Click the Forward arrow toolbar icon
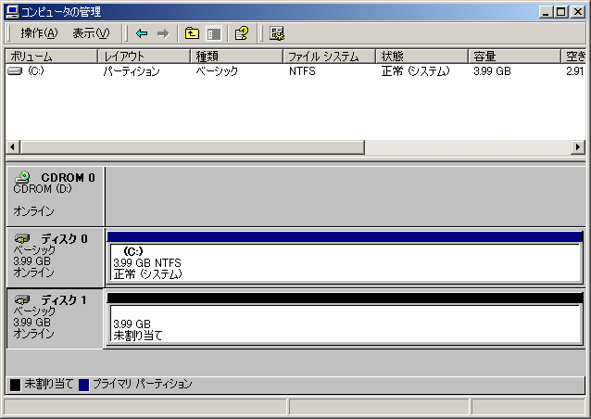This screenshot has width=591, height=419. tap(163, 33)
